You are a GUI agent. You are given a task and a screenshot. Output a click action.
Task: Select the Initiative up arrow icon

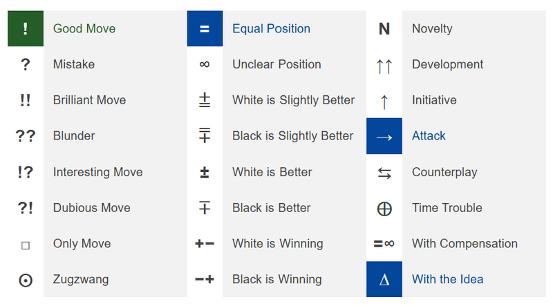click(384, 101)
